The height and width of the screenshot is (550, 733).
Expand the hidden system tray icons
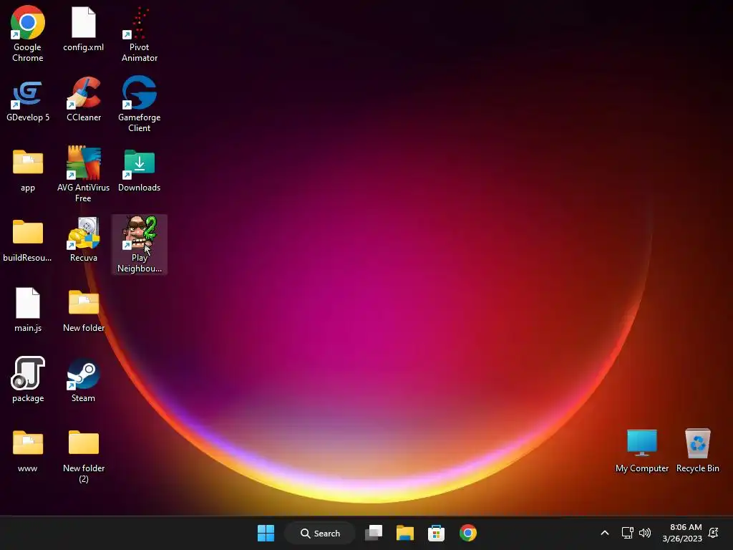604,533
